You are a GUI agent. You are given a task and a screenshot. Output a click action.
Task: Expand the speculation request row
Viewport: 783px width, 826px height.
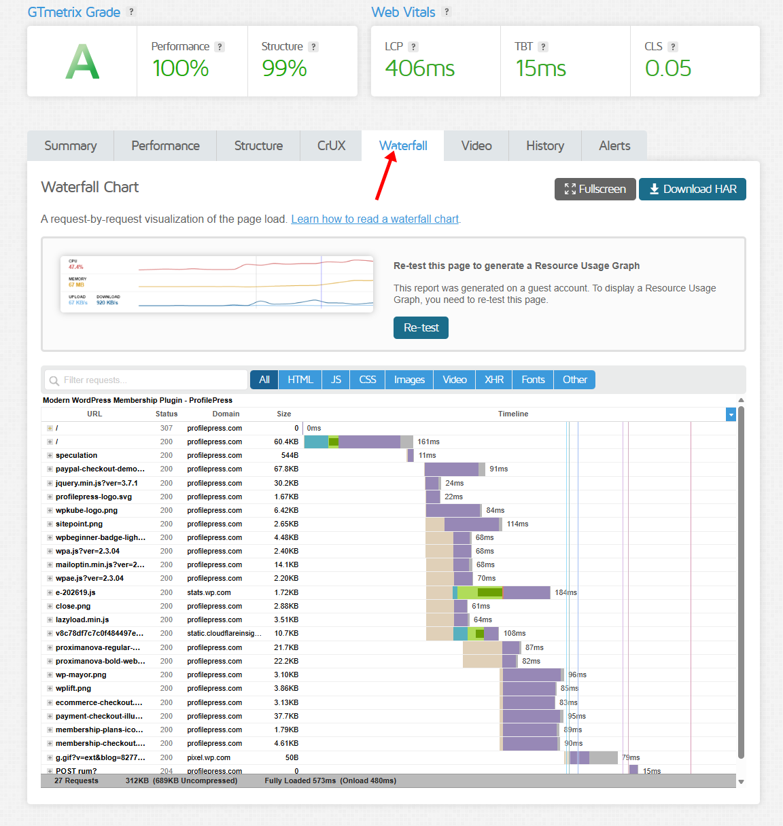pyautogui.click(x=50, y=456)
